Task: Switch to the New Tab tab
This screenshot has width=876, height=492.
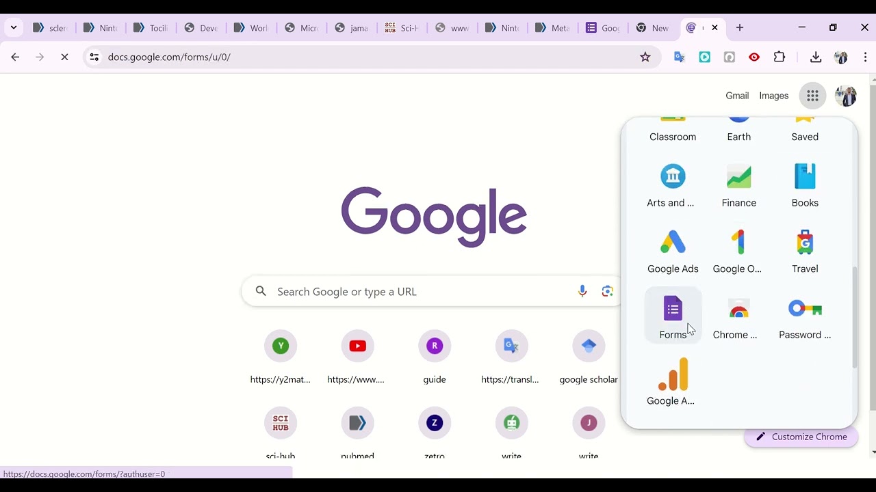Action: coord(653,28)
